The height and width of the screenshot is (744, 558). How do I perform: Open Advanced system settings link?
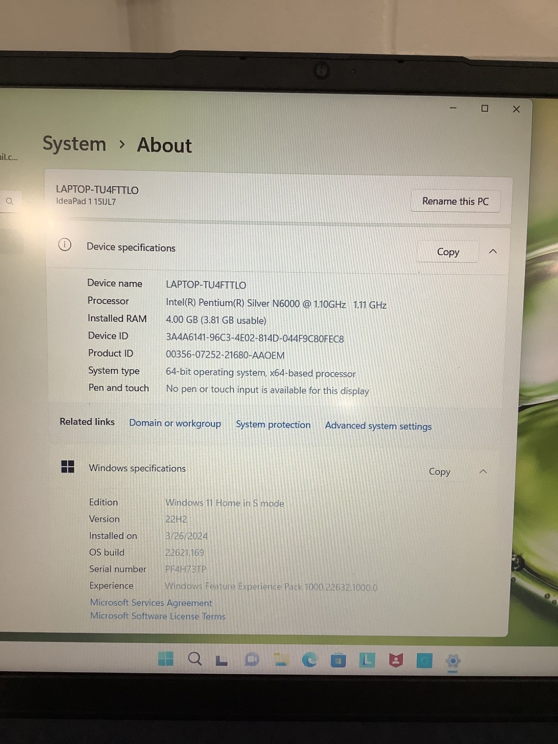pos(378,426)
